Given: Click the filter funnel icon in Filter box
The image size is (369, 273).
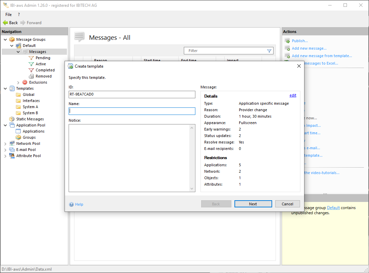Looking at the screenshot, I should (x=269, y=51).
